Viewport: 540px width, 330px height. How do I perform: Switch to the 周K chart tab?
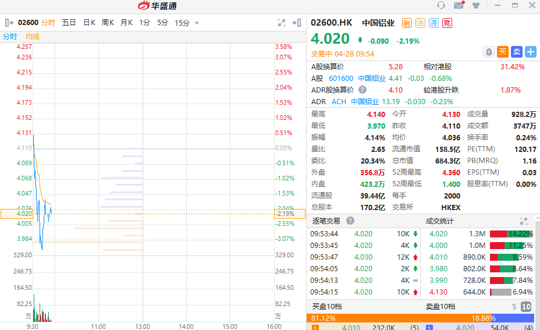click(108, 23)
